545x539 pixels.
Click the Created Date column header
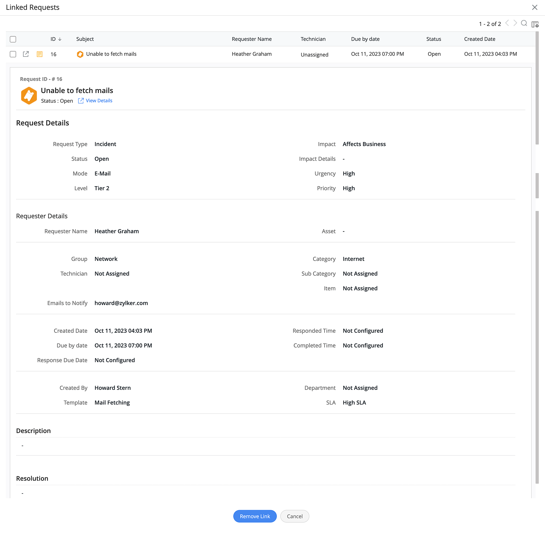pos(480,39)
